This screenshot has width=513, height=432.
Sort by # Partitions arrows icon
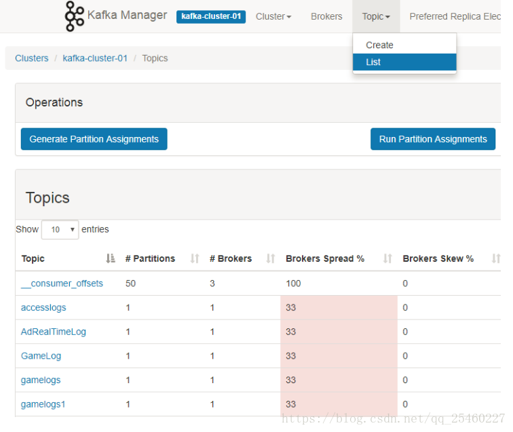click(195, 258)
